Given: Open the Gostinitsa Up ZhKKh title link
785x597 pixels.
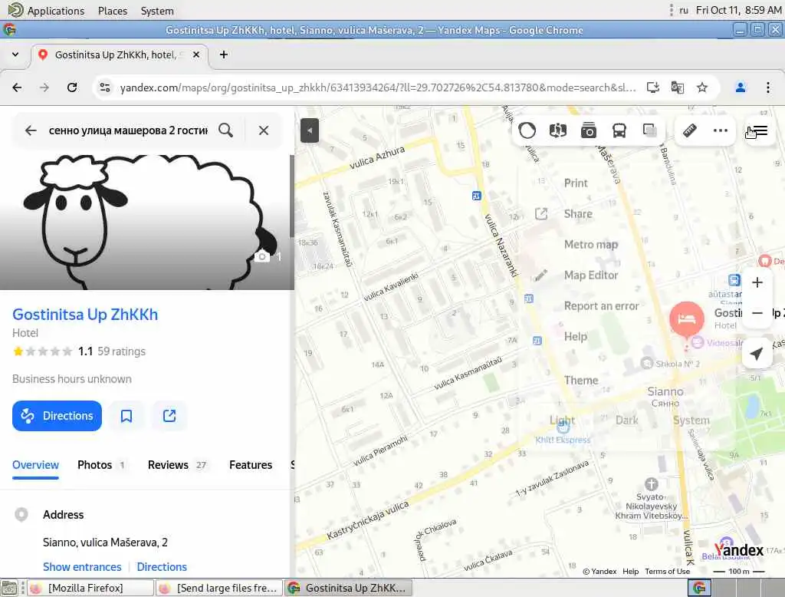Looking at the screenshot, I should click(x=85, y=315).
